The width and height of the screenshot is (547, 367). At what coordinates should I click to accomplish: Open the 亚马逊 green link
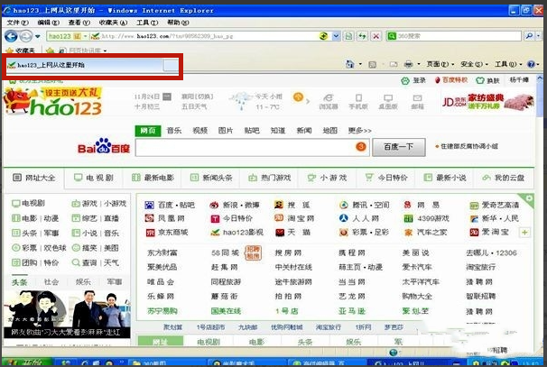(x=352, y=311)
